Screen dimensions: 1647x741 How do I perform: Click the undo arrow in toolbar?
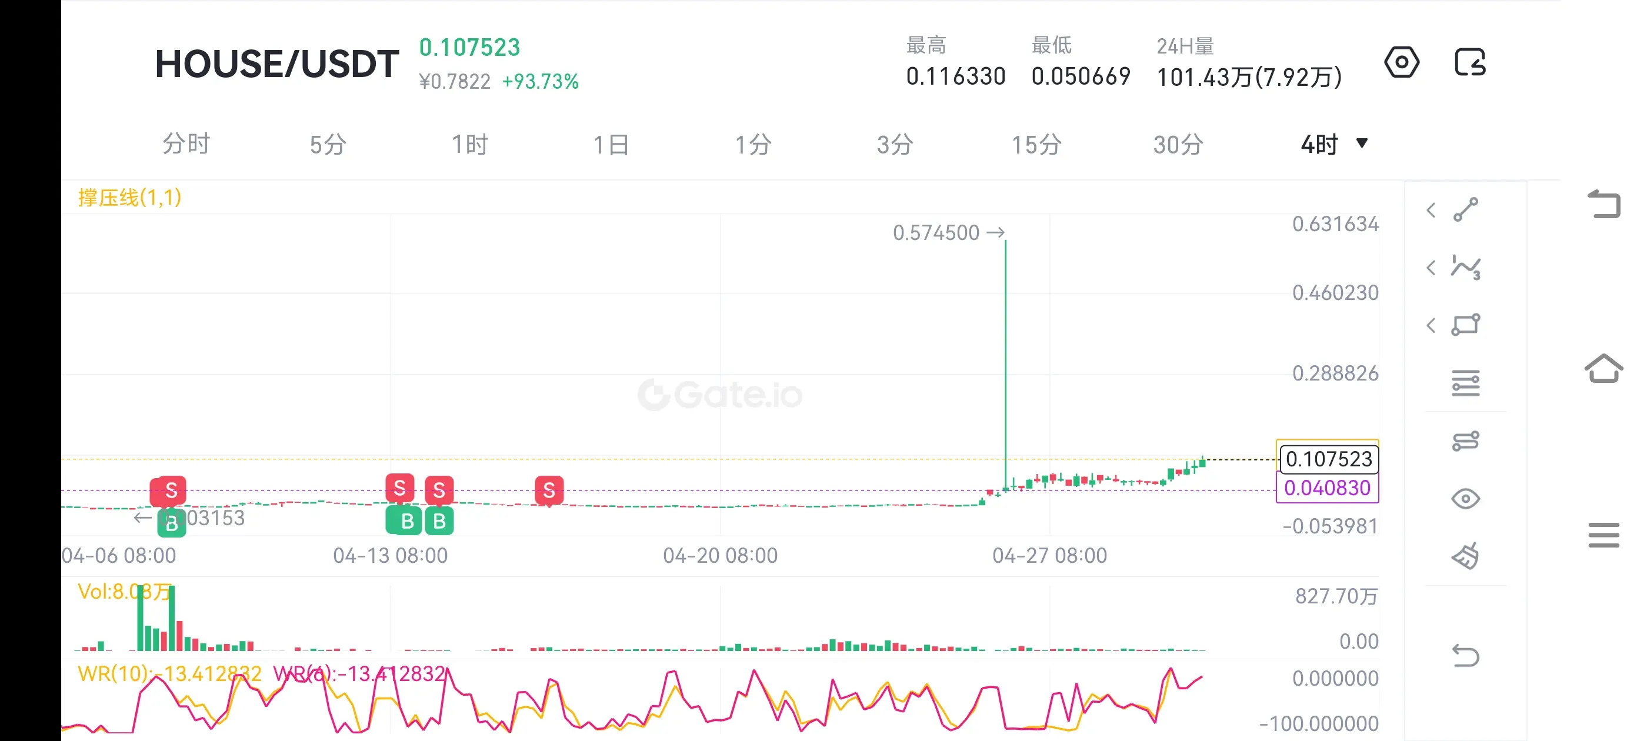[1465, 655]
